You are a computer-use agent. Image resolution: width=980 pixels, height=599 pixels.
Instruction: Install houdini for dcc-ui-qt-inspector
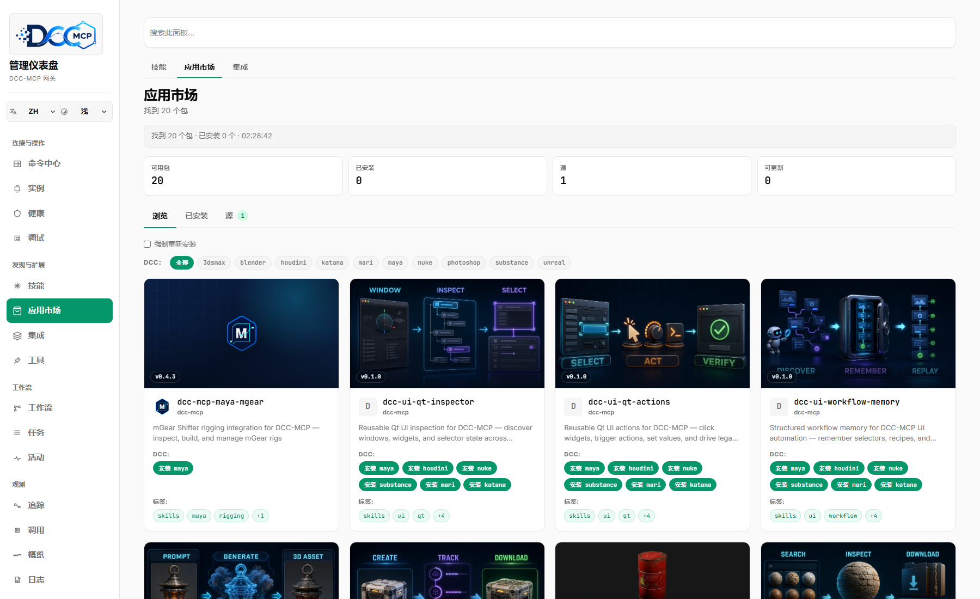pyautogui.click(x=428, y=468)
